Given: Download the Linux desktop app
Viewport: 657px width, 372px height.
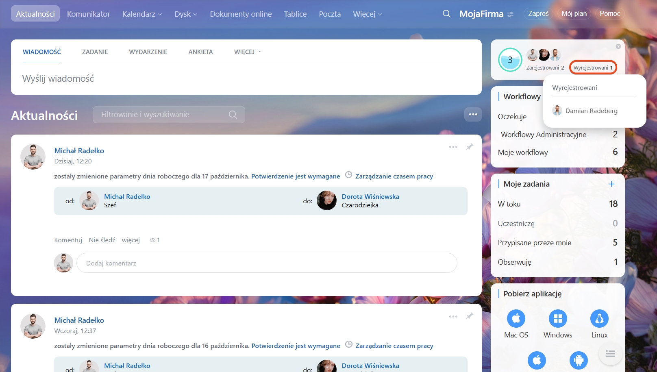Looking at the screenshot, I should pyautogui.click(x=599, y=319).
